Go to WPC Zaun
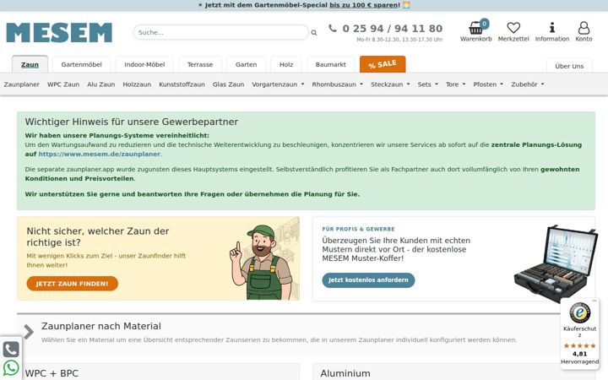This screenshot has height=380, width=608. pyautogui.click(x=63, y=84)
